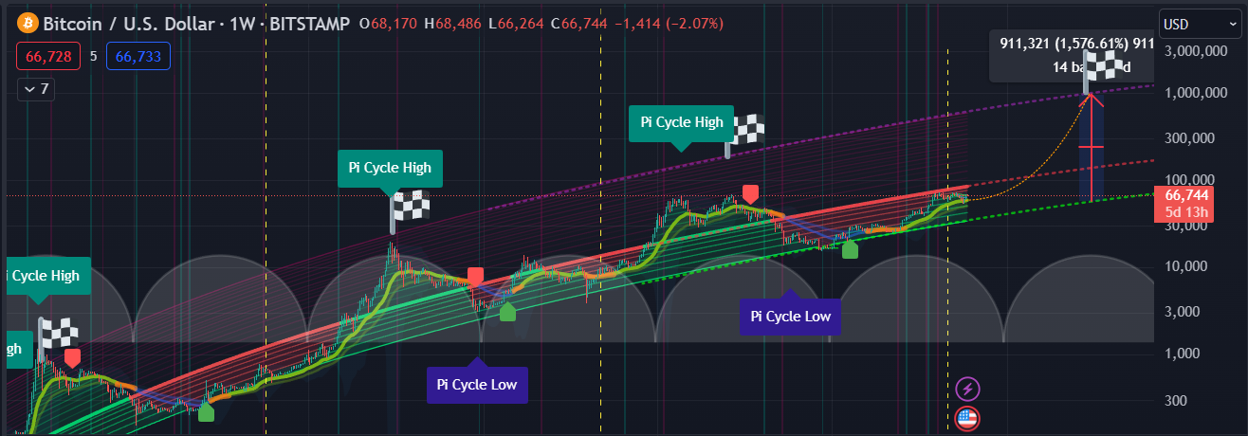Expand the collapsed indicators legend showing 7
The image size is (1248, 436).
(37, 89)
